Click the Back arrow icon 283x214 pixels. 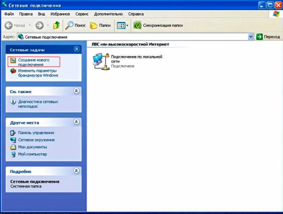[8, 25]
